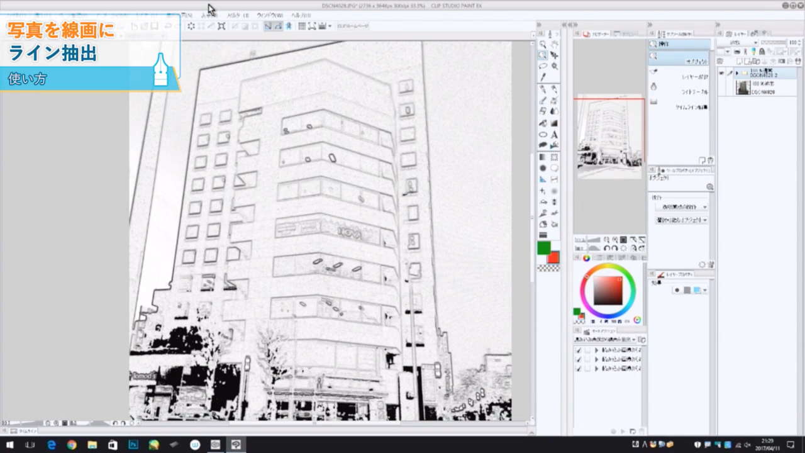
Task: Select the Hand move tool
Action: (554, 44)
